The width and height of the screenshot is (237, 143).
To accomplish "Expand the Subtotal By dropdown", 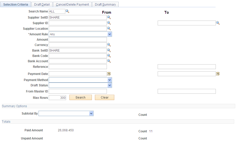I will click(91, 114).
